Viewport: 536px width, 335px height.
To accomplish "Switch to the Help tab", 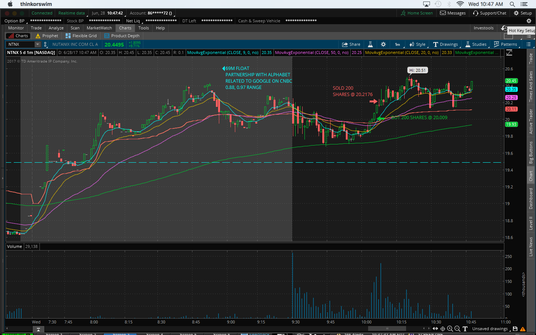I will pyautogui.click(x=160, y=28).
